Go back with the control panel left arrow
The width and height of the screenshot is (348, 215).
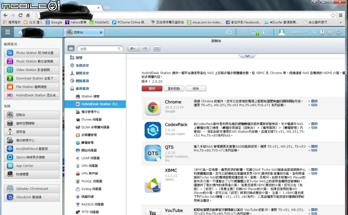pyautogui.click(x=133, y=48)
